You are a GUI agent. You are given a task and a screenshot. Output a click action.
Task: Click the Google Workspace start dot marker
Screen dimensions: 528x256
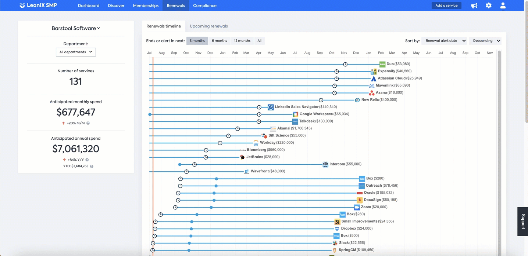(150, 114)
